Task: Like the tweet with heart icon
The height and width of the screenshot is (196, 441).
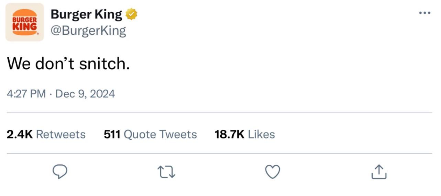Action: [x=273, y=172]
